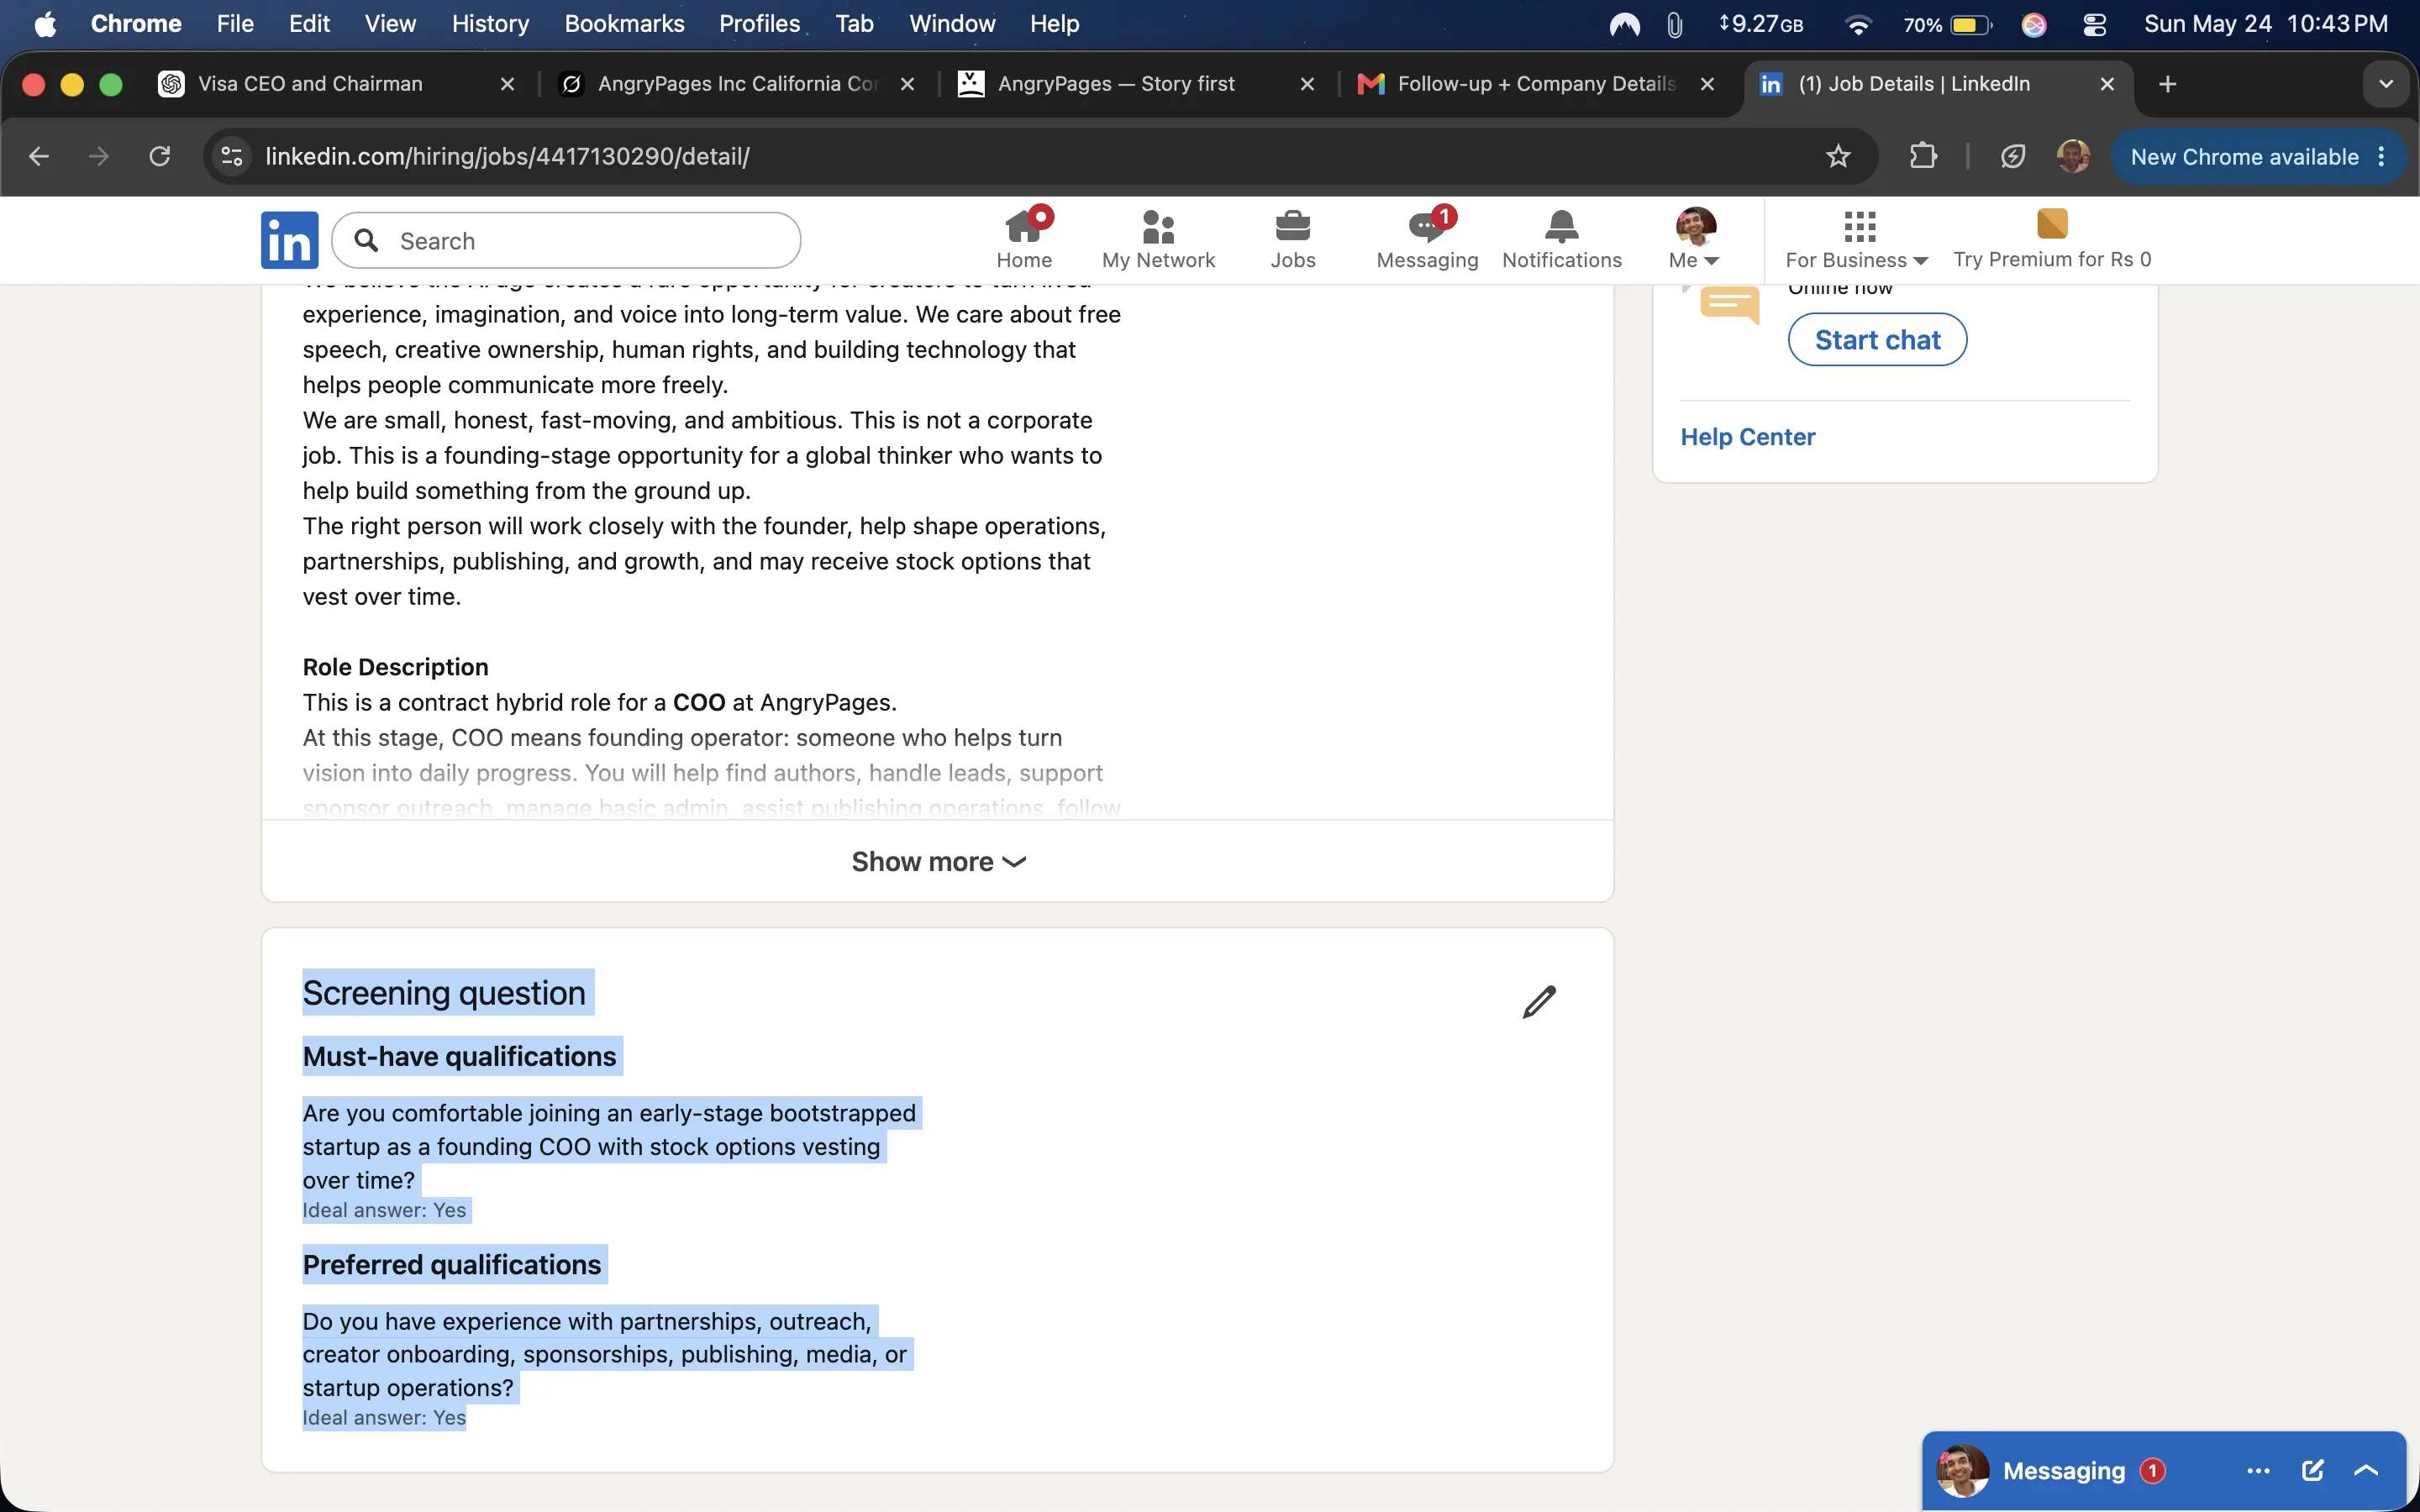The image size is (2420, 1512).
Task: Expand the messaging overlay chevron
Action: pyautogui.click(x=2366, y=1471)
